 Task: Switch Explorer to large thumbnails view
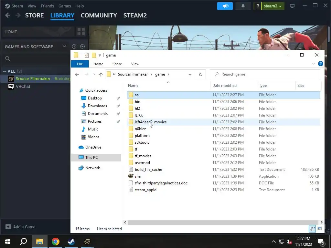point(319,229)
